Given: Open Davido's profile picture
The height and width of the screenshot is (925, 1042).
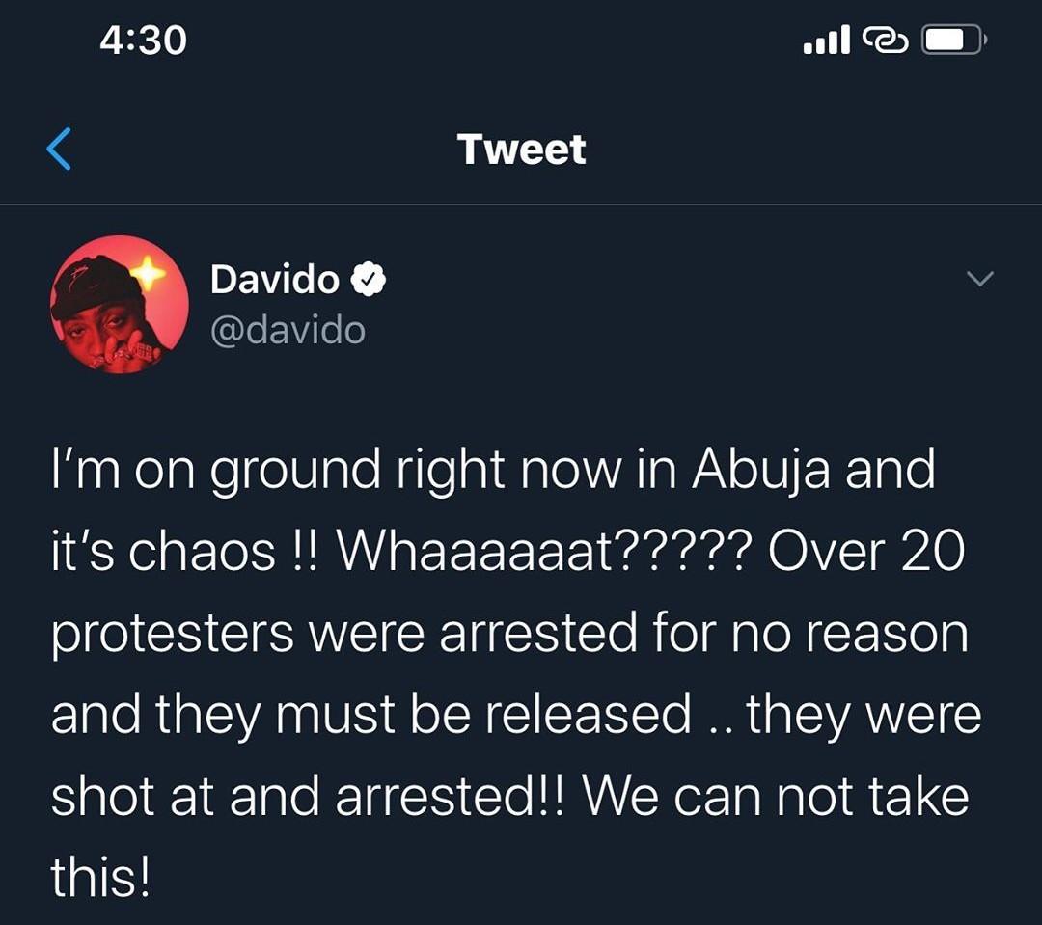Looking at the screenshot, I should [119, 305].
